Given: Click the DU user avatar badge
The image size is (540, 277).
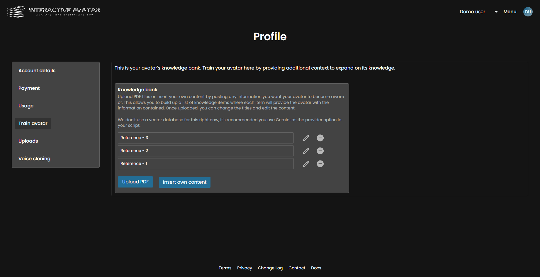Looking at the screenshot, I should pos(528,12).
